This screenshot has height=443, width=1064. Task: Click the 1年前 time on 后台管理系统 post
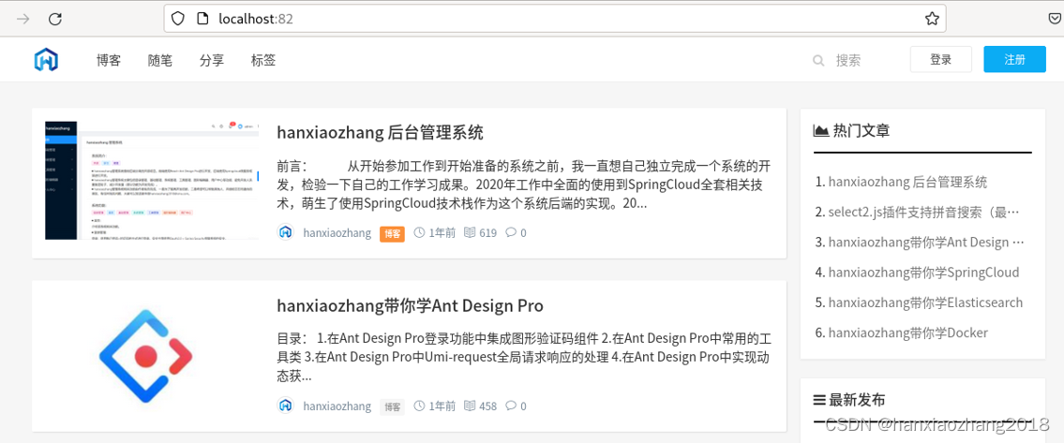442,233
